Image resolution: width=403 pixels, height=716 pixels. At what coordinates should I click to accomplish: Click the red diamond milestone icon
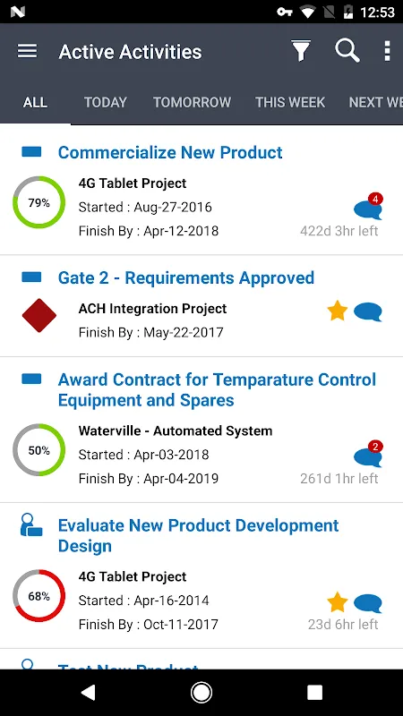click(39, 316)
